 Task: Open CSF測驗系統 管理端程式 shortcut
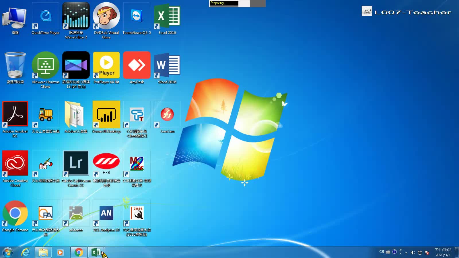[137, 169]
